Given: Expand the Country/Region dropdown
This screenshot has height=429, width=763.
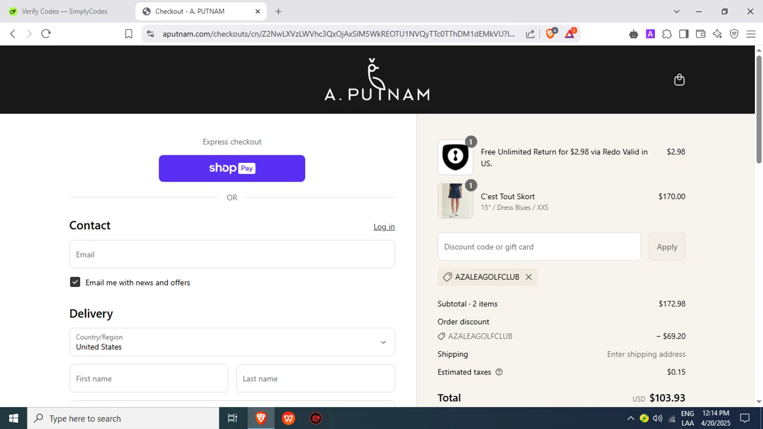Looking at the screenshot, I should (232, 342).
